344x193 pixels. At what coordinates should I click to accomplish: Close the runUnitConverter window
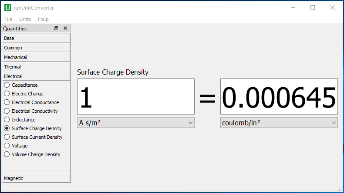[x=333, y=7]
